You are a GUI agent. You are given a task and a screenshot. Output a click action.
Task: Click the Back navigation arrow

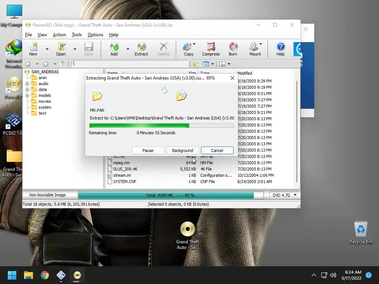point(28,64)
